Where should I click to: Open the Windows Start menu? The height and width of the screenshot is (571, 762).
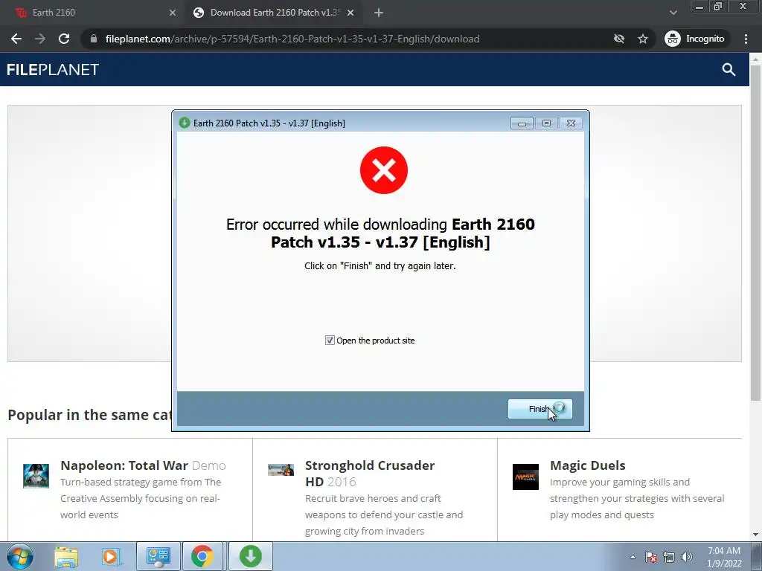(20, 556)
